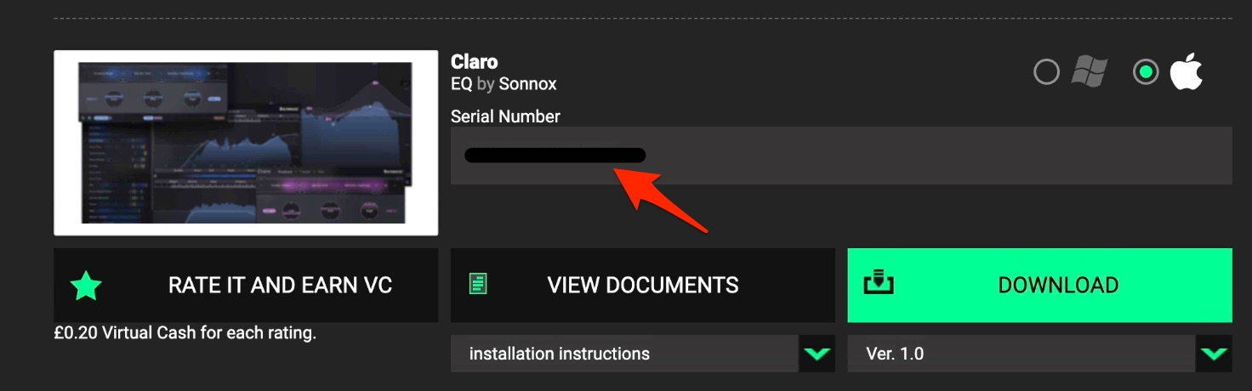The image size is (1252, 391).
Task: Open the Ver. 1.0 version dropdown
Action: [1039, 354]
